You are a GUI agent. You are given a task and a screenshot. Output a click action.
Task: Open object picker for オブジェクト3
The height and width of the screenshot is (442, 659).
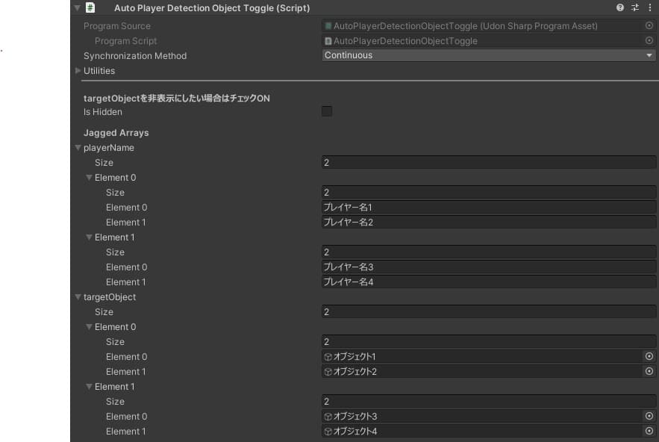649,417
